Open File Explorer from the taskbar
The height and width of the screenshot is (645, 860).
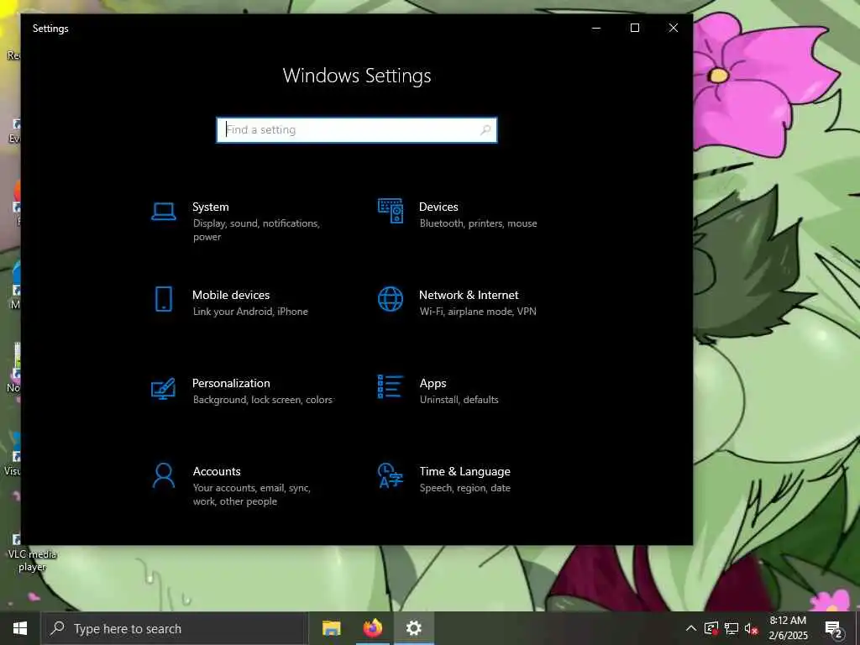tap(331, 628)
